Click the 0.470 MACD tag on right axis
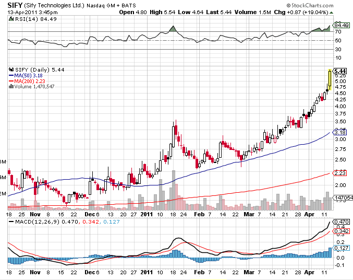Image resolution: width=353 pixels, height=280 pixels. 342,222
